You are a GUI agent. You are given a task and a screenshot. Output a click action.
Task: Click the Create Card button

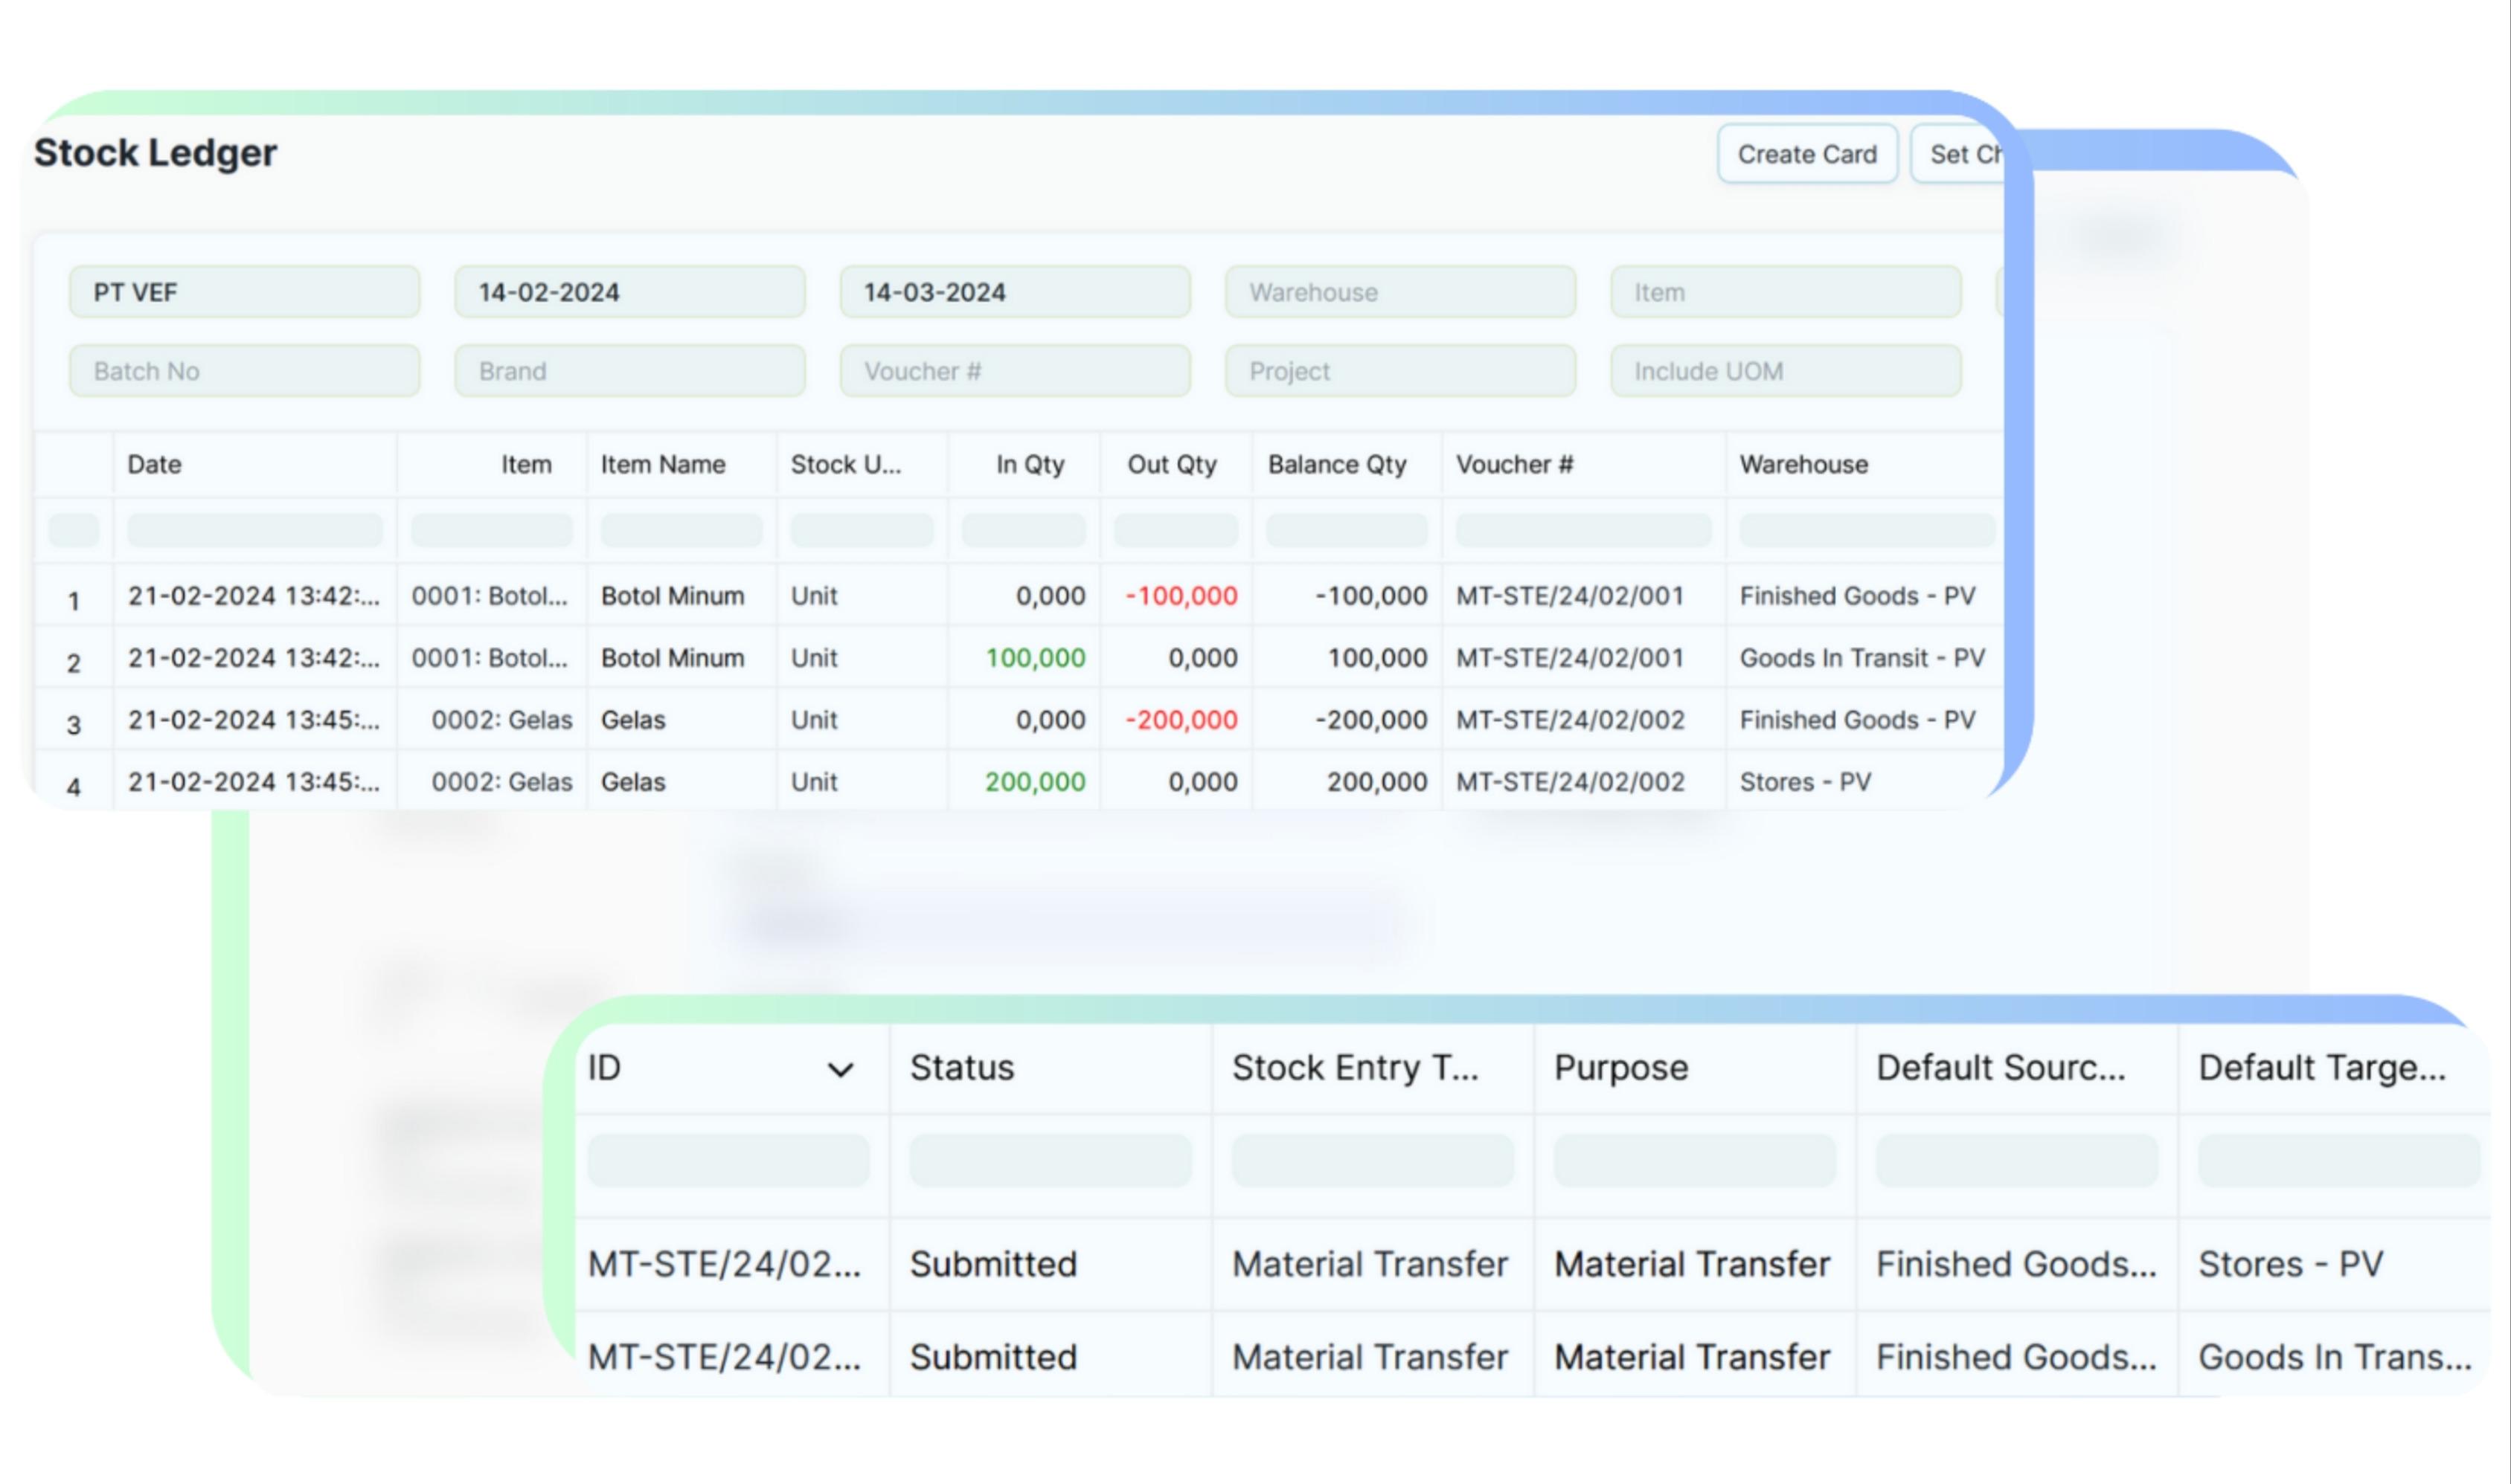pos(1806,154)
